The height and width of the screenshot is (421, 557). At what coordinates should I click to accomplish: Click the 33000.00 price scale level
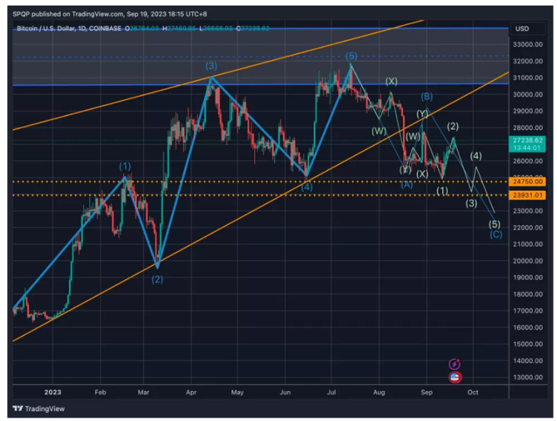pyautogui.click(x=527, y=45)
